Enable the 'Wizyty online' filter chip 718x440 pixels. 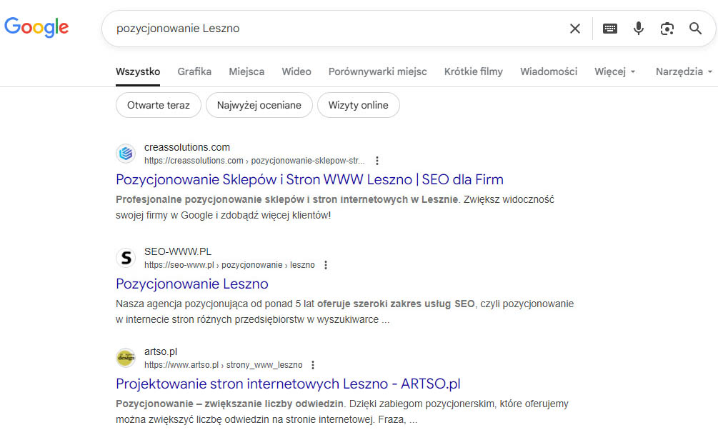click(358, 105)
